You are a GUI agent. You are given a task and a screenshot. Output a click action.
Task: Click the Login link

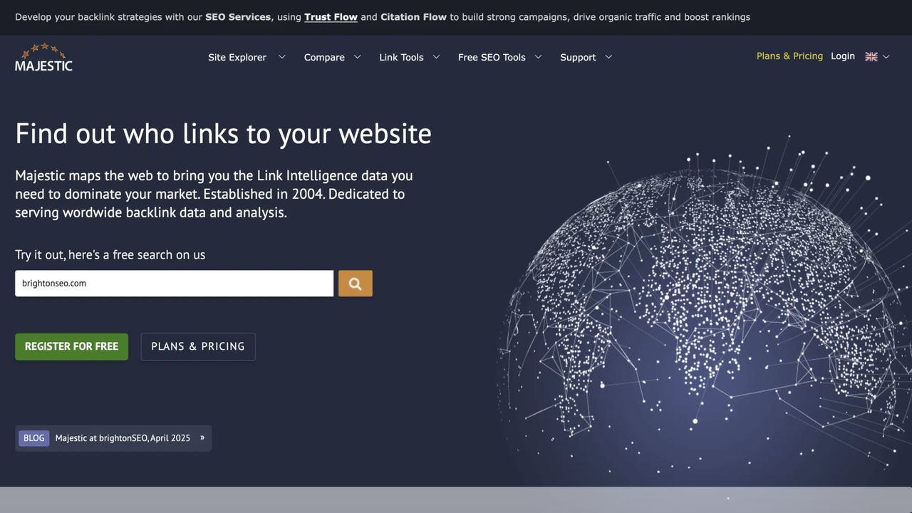click(842, 56)
